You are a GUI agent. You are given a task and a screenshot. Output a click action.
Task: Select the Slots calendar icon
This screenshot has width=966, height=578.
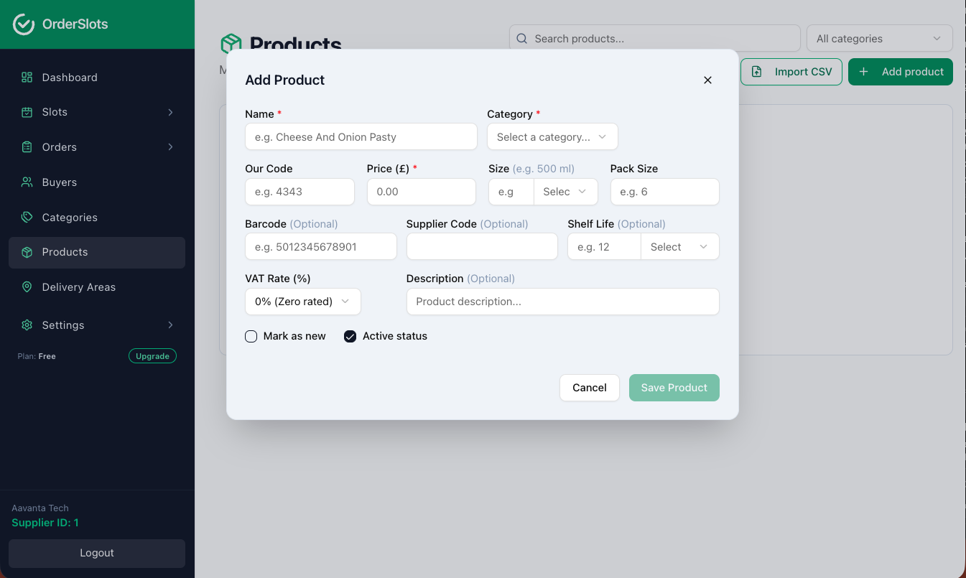pos(27,112)
